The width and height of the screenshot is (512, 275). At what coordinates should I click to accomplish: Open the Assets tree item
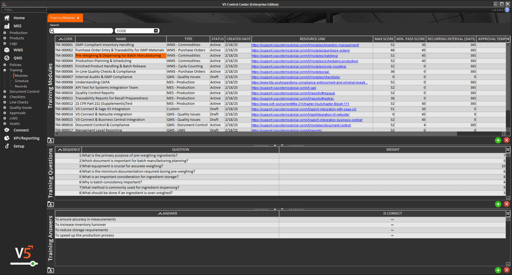click(x=14, y=124)
